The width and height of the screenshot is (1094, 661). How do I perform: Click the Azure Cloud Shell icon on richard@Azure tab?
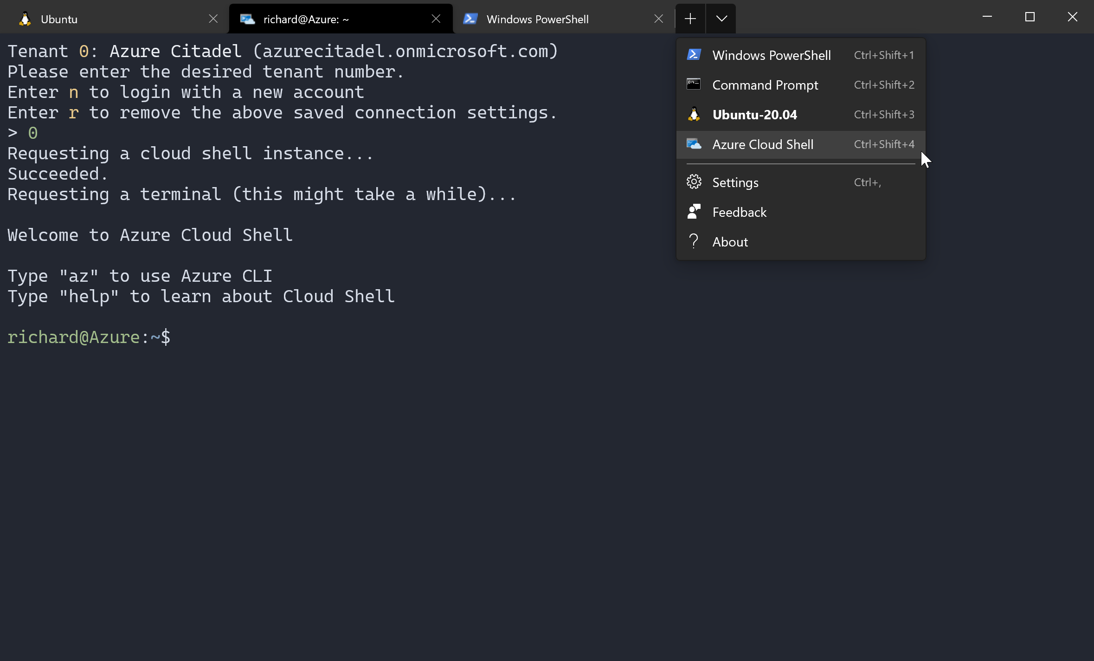point(247,19)
